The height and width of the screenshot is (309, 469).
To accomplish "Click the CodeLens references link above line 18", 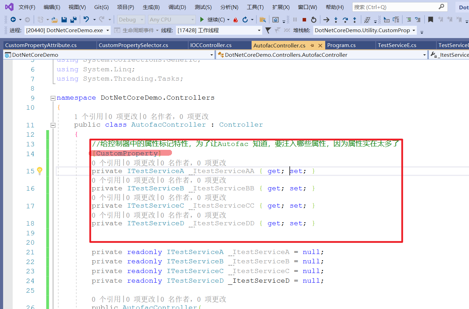I will click(x=106, y=215).
